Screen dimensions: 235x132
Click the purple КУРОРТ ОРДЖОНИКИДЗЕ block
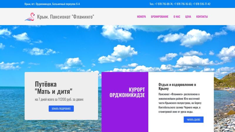[x=125, y=102]
